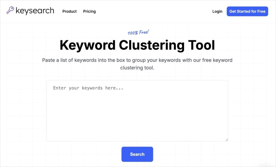Open the Pricing page from the navigation
The width and height of the screenshot is (276, 167).
coord(89,11)
